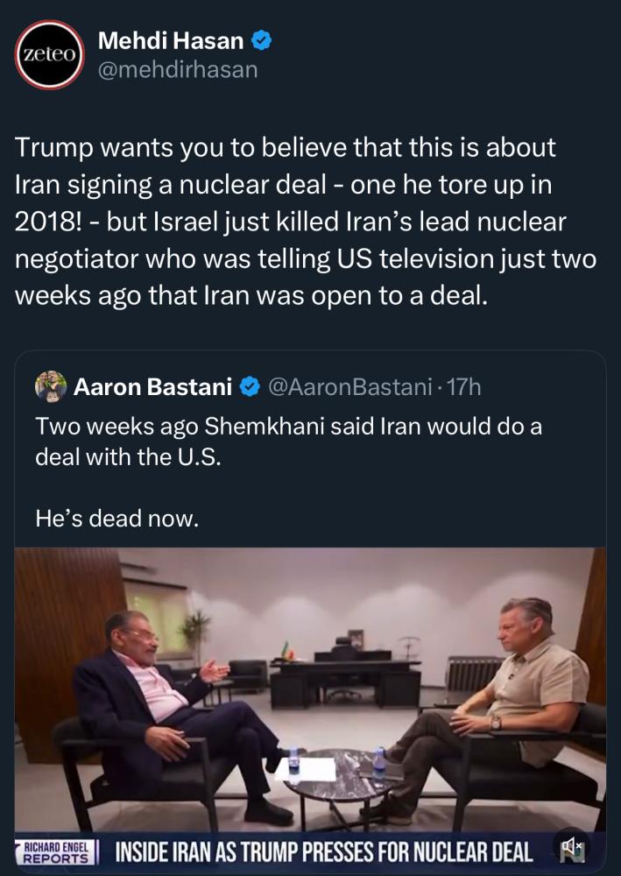The height and width of the screenshot is (876, 621).
Task: Click Aaron Bastani's verified checkmark badge
Action: point(250,386)
